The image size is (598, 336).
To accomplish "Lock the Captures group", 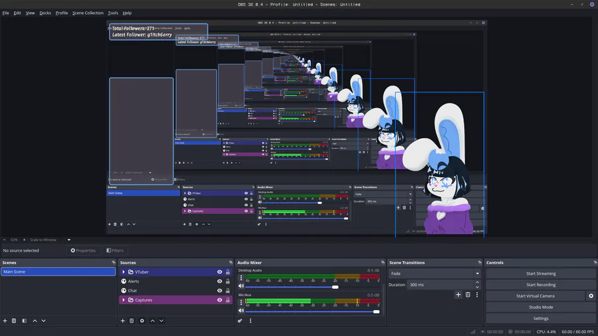I will [x=228, y=300].
